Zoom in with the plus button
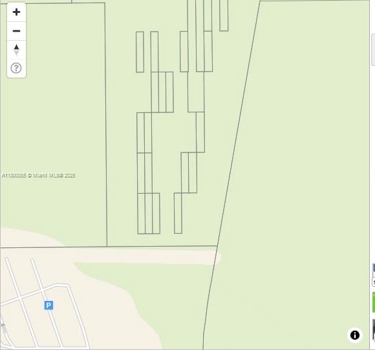 16,12
